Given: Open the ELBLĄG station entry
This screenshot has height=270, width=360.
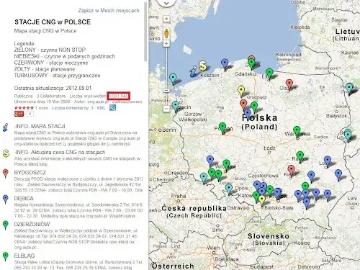Looking at the screenshot, I should coord(24,256).
